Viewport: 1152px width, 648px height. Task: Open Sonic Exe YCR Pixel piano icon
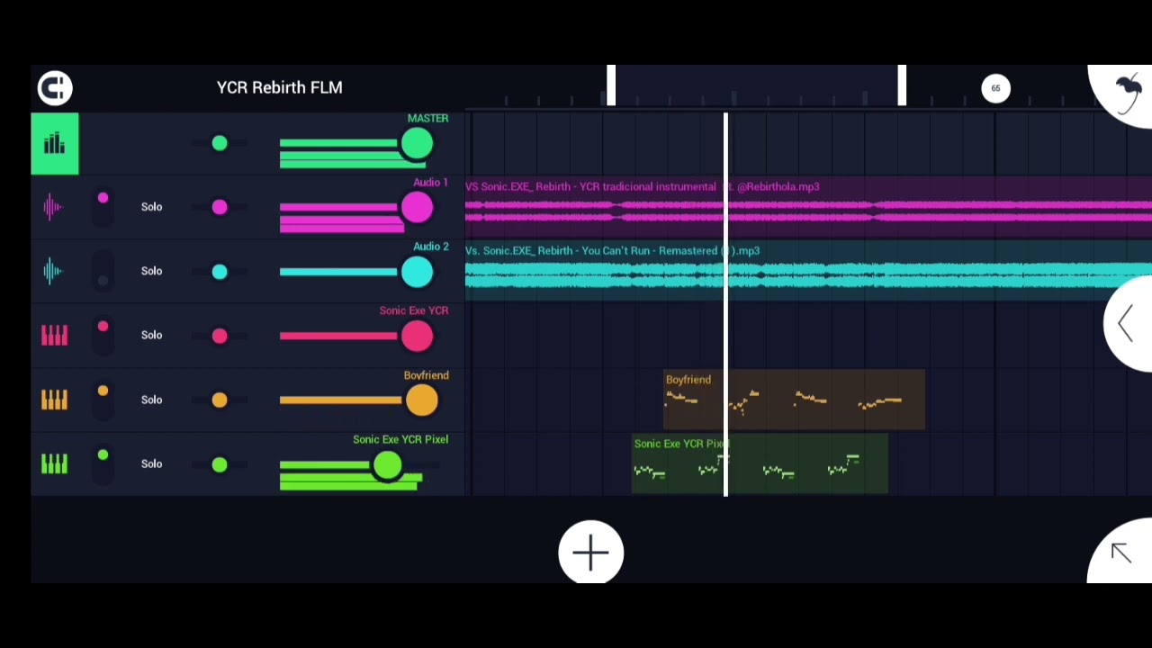click(x=54, y=463)
